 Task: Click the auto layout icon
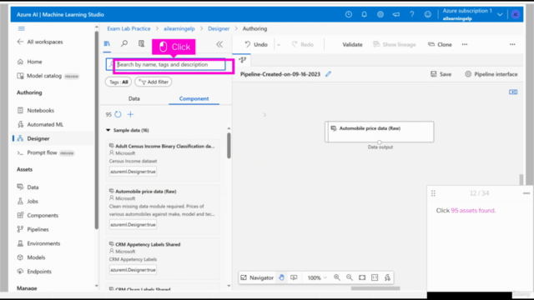(387, 277)
